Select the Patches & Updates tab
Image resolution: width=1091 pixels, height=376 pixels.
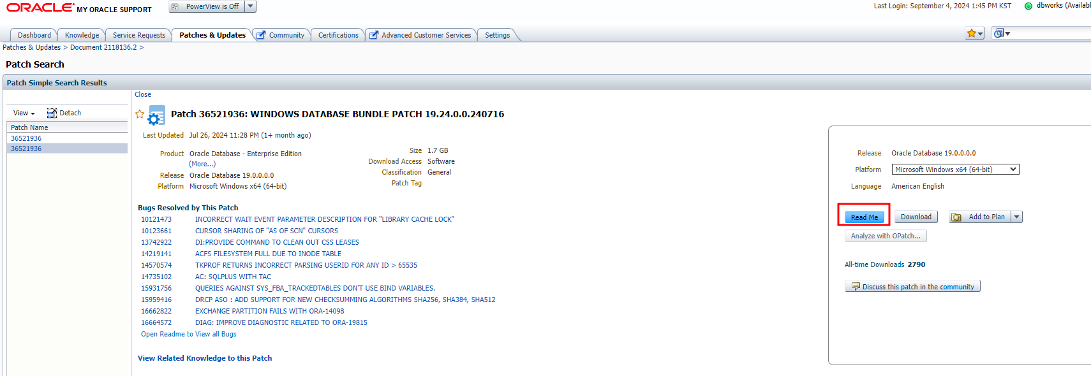pos(212,35)
